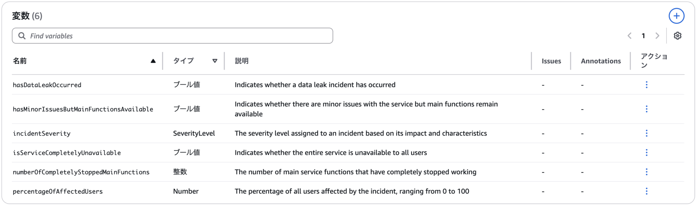Select page number 1 in the paginator
Image resolution: width=696 pixels, height=205 pixels.
click(x=644, y=35)
